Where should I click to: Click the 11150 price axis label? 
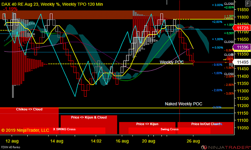pyautogui.click(x=243, y=113)
